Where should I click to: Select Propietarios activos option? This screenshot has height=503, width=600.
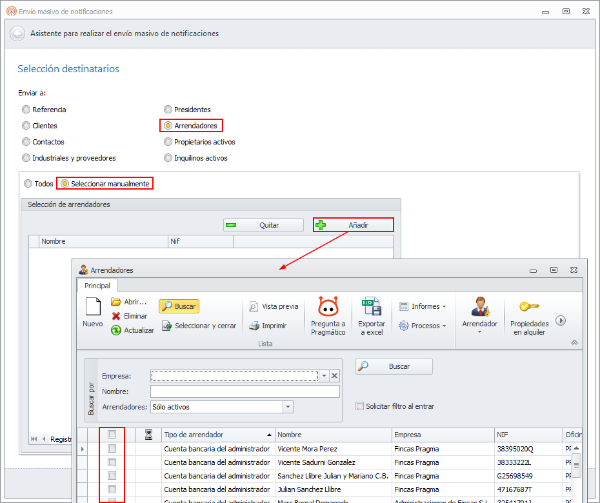coord(168,141)
